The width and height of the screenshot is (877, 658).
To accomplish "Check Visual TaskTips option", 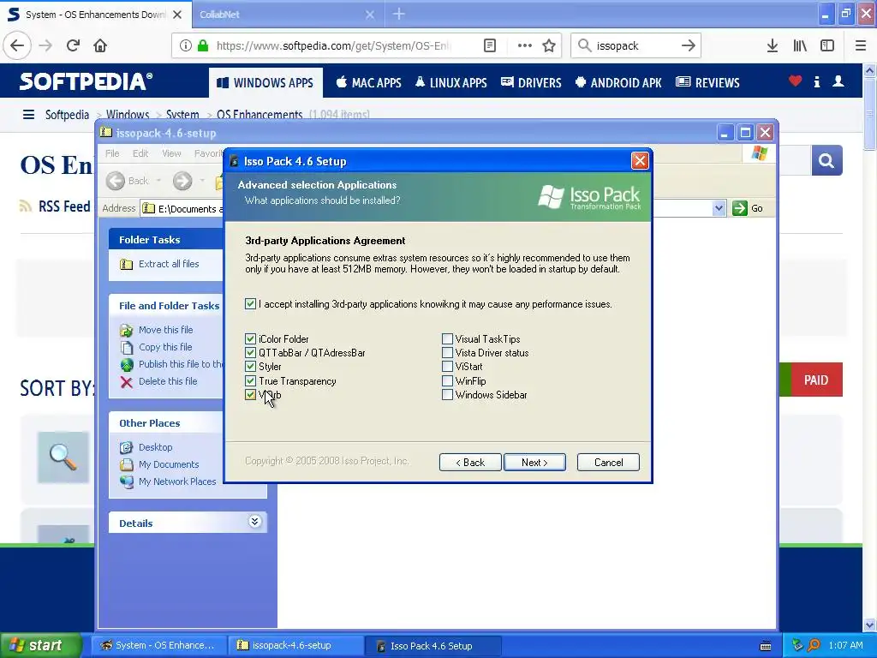I will pos(447,338).
